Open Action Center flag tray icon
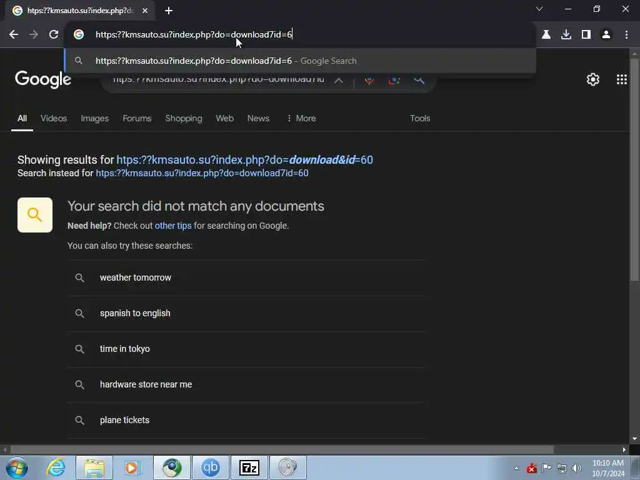 (x=546, y=468)
